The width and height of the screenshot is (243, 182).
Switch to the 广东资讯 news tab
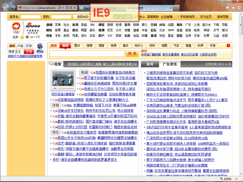[168, 64]
